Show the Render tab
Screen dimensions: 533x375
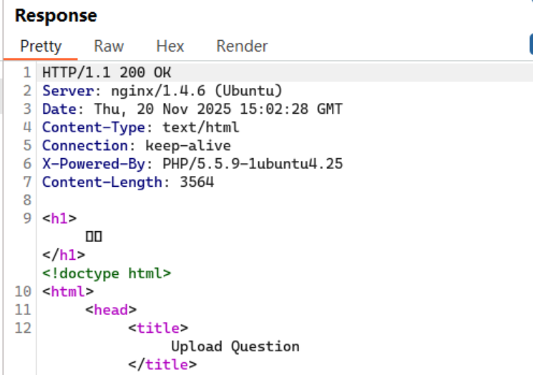[242, 47]
